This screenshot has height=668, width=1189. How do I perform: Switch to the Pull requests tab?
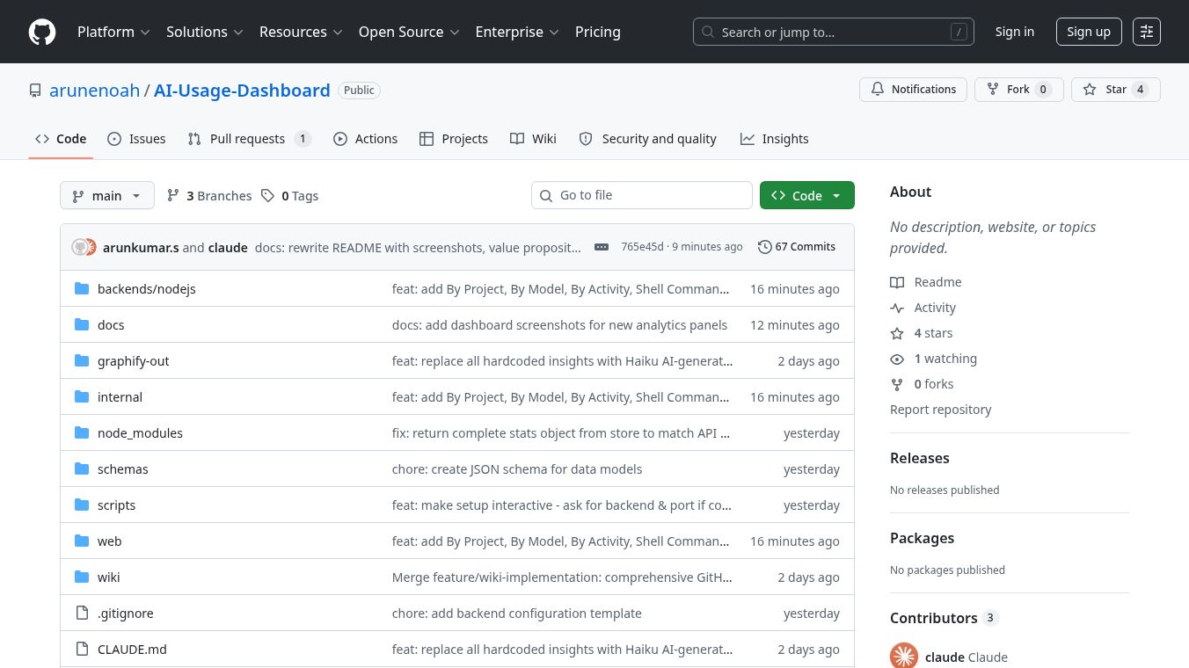click(247, 139)
